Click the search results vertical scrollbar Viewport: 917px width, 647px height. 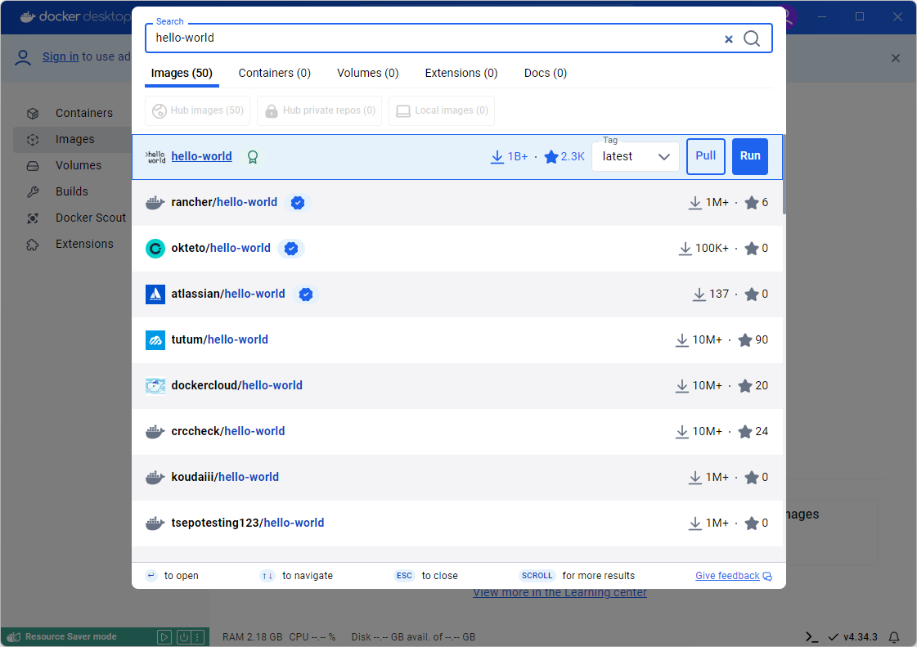784,175
